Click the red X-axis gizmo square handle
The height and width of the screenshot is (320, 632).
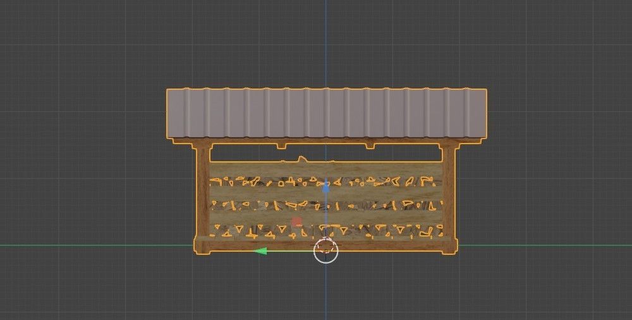296,223
